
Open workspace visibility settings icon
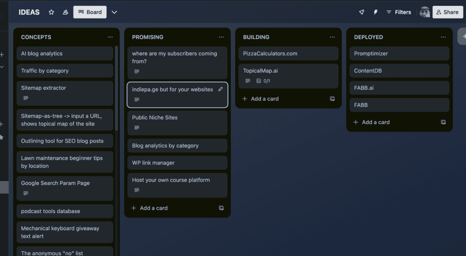66,12
